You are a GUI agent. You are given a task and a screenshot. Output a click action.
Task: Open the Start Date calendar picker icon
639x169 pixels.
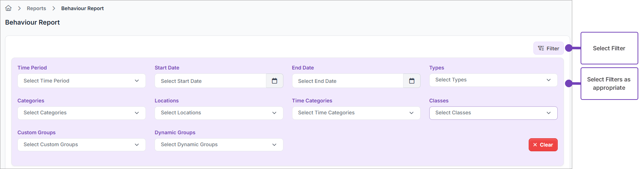tap(274, 81)
